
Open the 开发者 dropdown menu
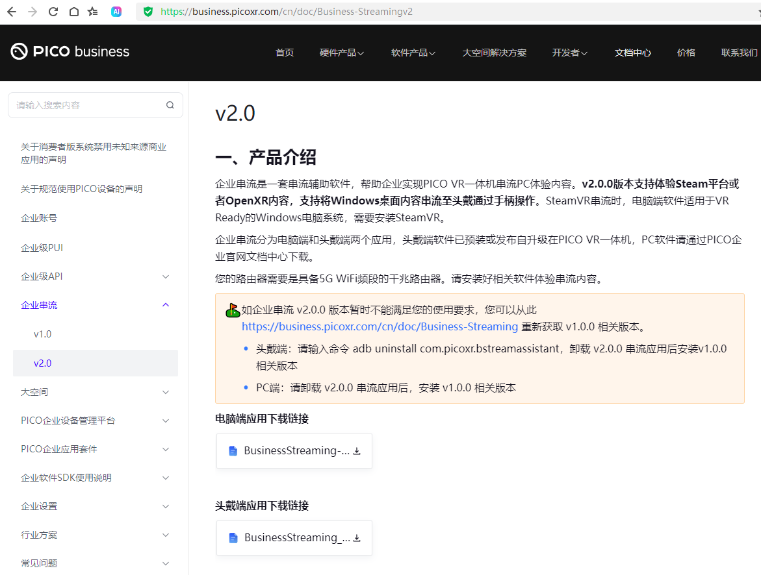570,53
